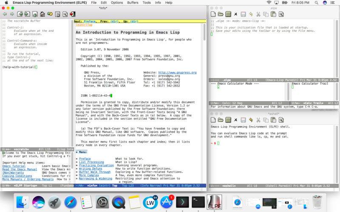Open App Store from the Dock
The height and width of the screenshot is (212, 340).
click(166, 203)
